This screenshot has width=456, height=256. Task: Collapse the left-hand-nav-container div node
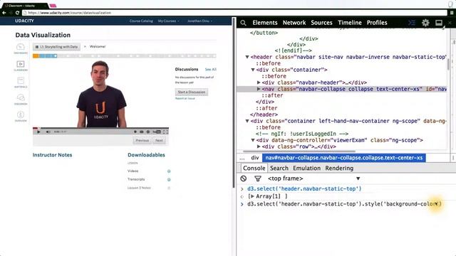point(247,121)
